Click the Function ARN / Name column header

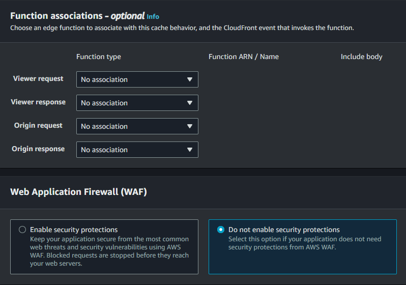click(x=244, y=56)
